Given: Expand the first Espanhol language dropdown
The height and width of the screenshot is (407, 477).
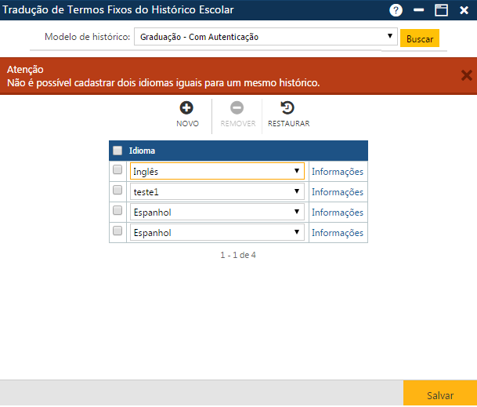Looking at the screenshot, I should click(217, 212).
